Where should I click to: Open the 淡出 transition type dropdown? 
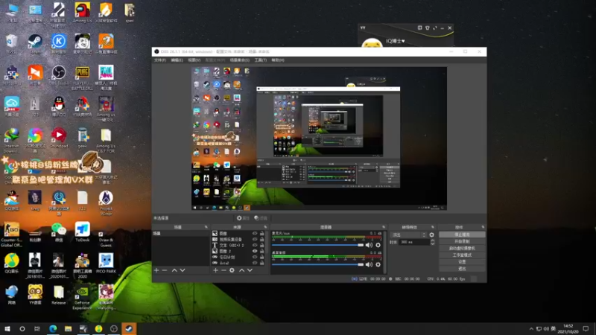pyautogui.click(x=409, y=234)
